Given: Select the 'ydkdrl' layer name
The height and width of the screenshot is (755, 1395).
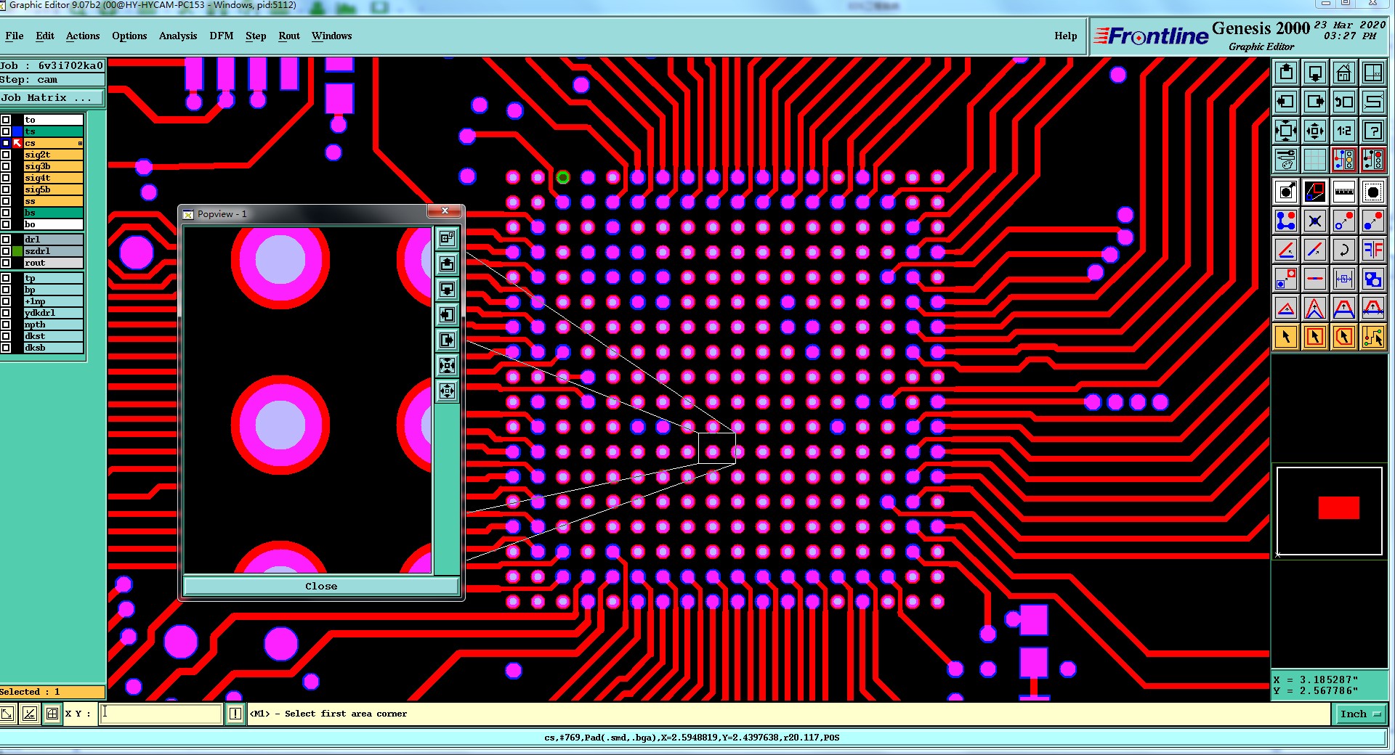Looking at the screenshot, I should point(53,313).
